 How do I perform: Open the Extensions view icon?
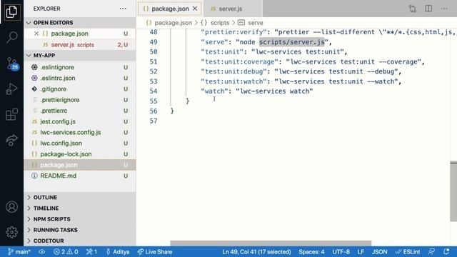click(x=11, y=114)
